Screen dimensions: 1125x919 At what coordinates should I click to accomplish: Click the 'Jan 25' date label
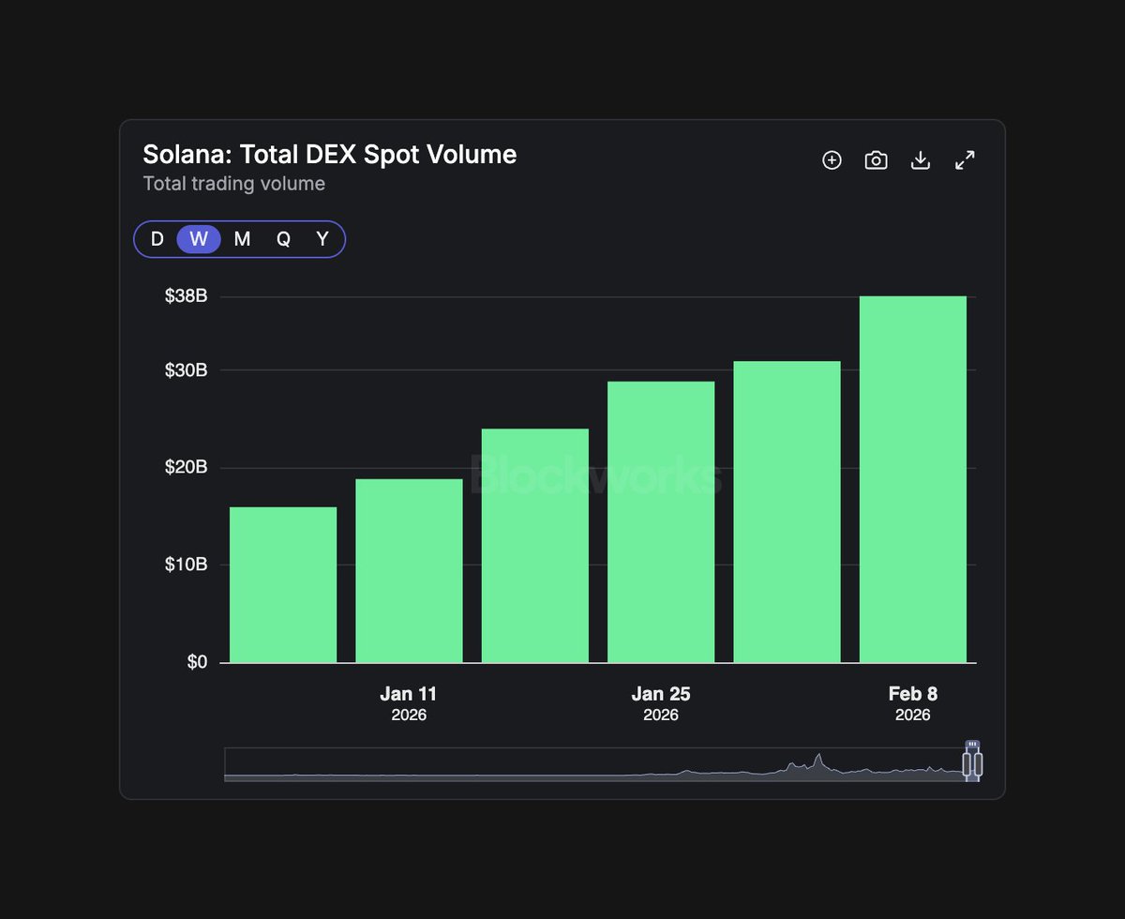(661, 694)
